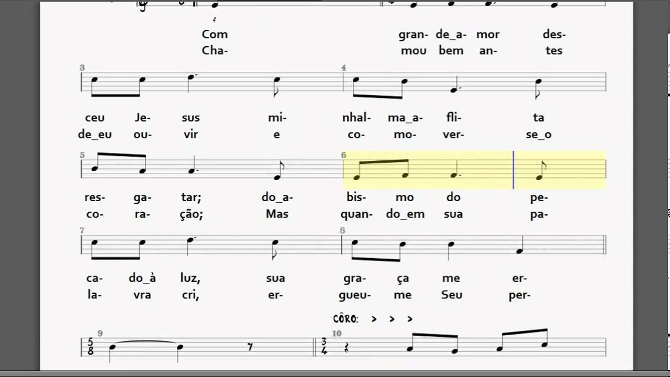Click the lyric 'ça'

pos(403,279)
